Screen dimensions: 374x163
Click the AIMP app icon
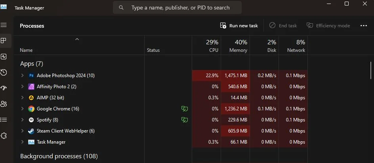pyautogui.click(x=31, y=98)
